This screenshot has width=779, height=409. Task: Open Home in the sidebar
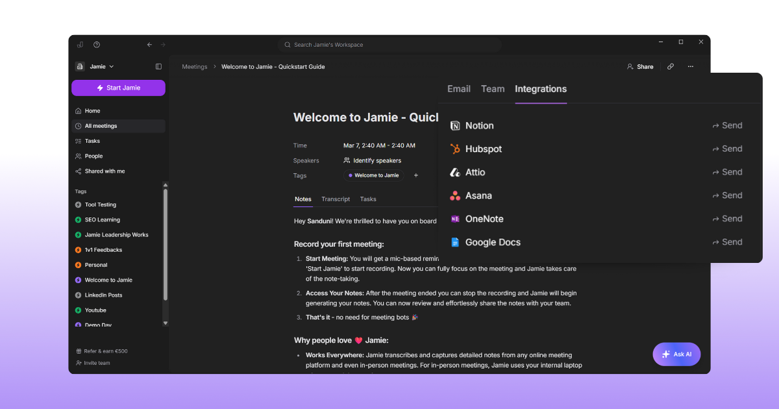(x=118, y=111)
